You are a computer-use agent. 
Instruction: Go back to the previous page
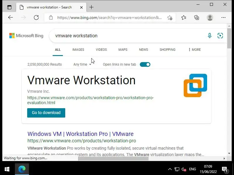(x=11, y=17)
